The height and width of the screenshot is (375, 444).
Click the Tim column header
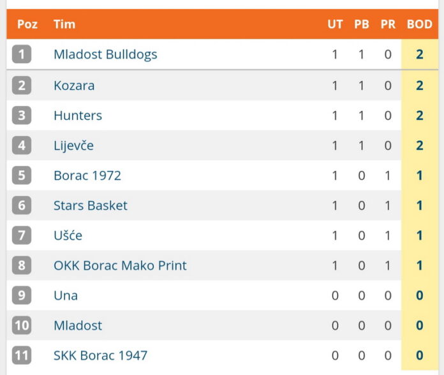tap(64, 24)
